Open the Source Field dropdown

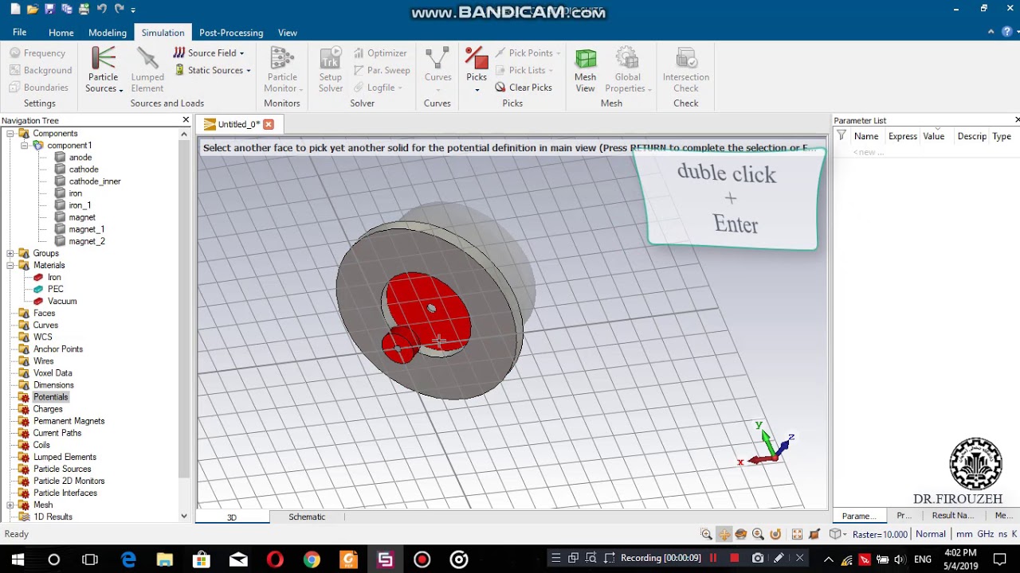click(x=209, y=53)
